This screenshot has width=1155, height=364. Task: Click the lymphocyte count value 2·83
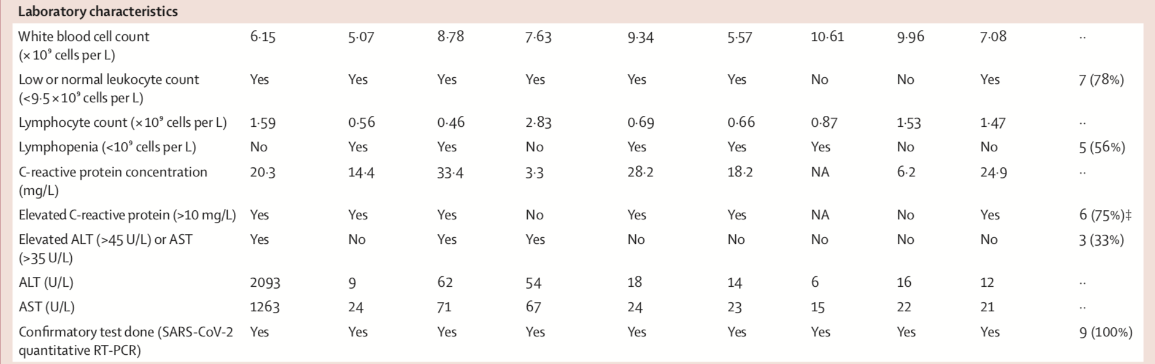[538, 123]
